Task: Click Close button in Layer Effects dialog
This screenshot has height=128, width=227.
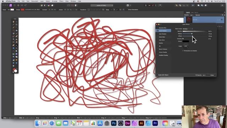Action: (x=212, y=75)
